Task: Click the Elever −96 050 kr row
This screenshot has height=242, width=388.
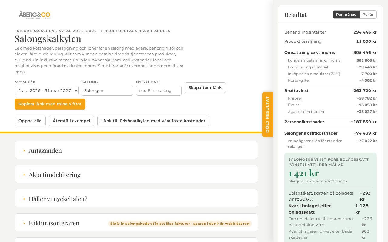Action: point(332,105)
